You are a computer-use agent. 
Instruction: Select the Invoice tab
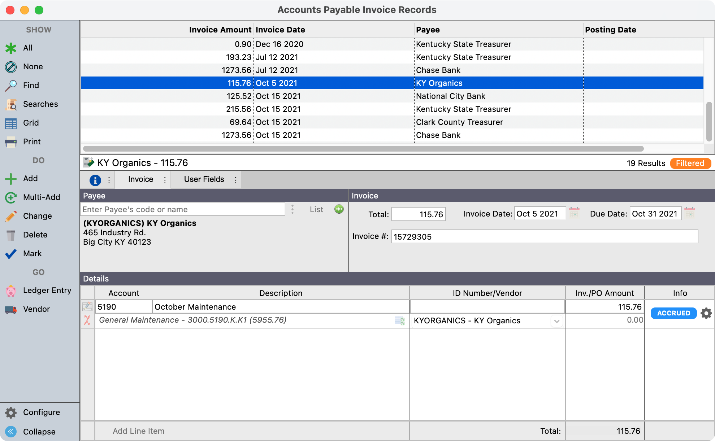click(140, 179)
